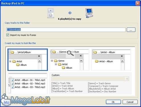The image size is (141, 107).
Task: Close the X in Genre\Artist\Album preview
Action: tap(81, 56)
